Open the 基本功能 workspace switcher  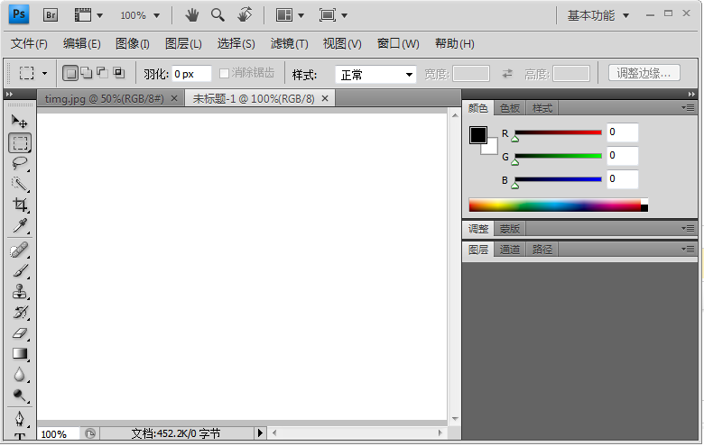pos(597,15)
